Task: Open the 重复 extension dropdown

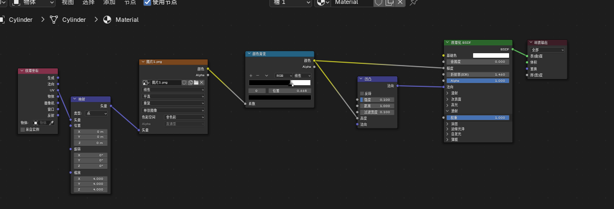Action: [173, 103]
